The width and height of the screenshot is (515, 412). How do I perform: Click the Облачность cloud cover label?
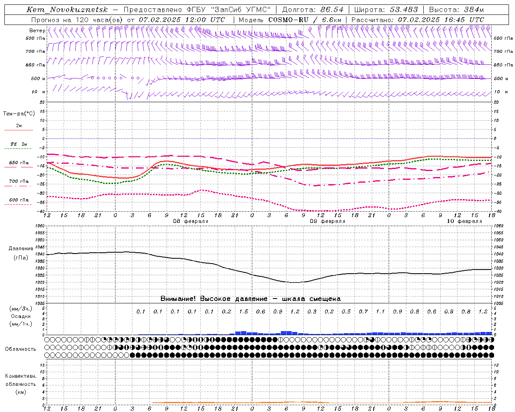pyautogui.click(x=21, y=349)
